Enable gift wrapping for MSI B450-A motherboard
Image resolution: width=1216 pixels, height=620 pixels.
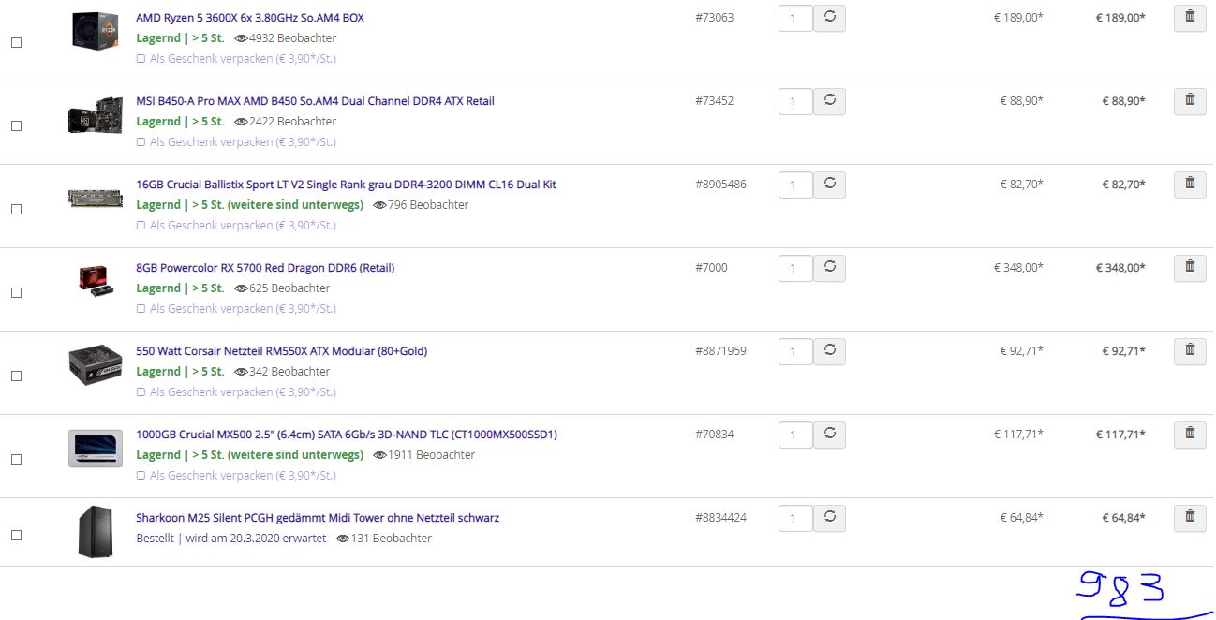[141, 142]
